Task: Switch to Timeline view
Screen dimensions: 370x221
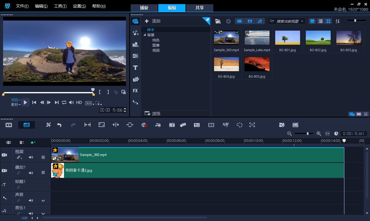Action: point(26,125)
